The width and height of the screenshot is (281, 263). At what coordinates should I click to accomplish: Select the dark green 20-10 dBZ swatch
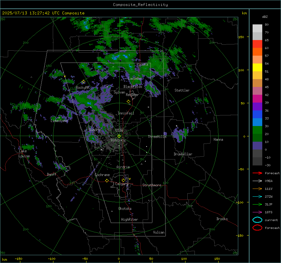257,138
